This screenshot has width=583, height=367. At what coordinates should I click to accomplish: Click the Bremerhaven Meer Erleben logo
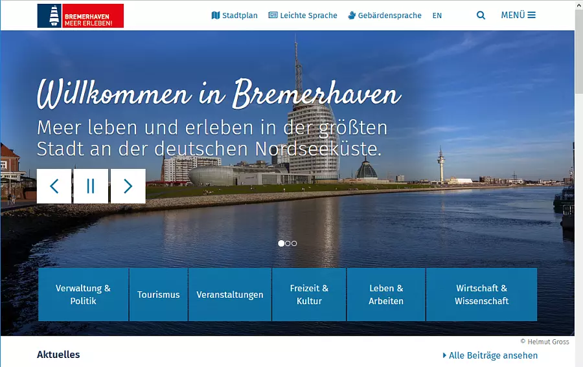[x=80, y=16]
